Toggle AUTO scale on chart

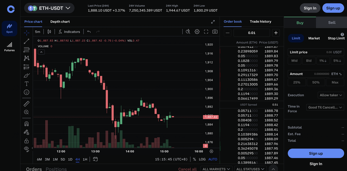213,159
